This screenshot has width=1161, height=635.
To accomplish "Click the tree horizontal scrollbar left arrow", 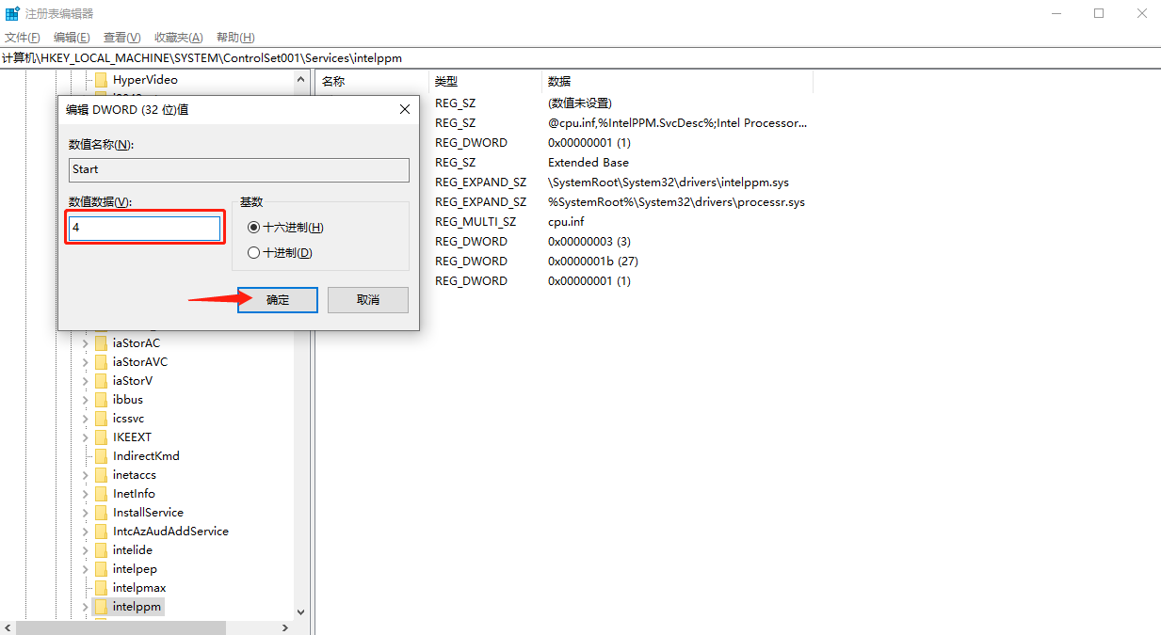I will coord(8,627).
